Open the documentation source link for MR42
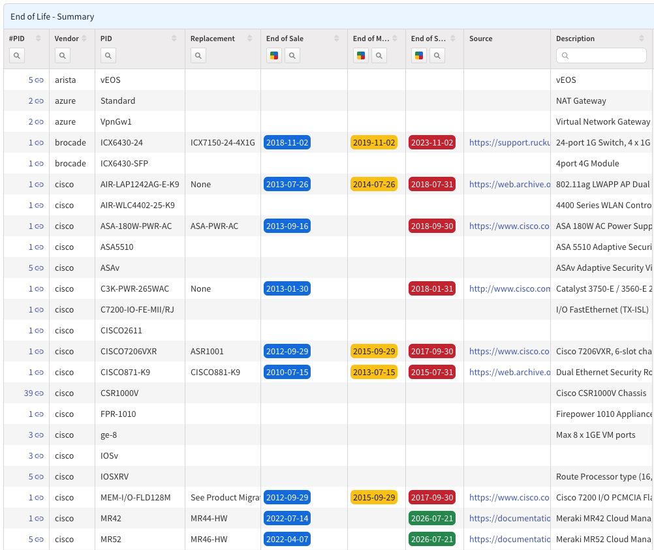Screen dimensions: 654x550 (509, 518)
